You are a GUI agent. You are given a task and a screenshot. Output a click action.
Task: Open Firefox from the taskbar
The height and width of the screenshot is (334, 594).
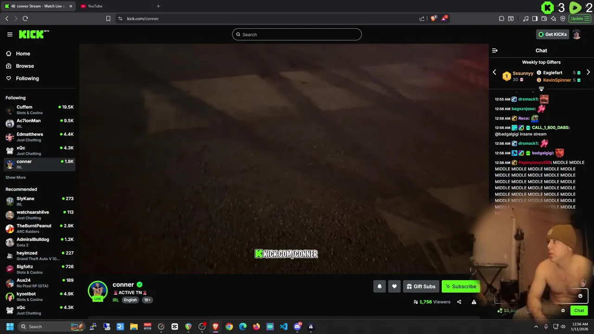click(x=256, y=327)
